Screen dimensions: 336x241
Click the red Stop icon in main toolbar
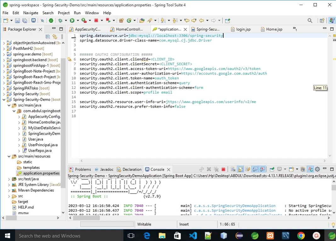pos(96,20)
